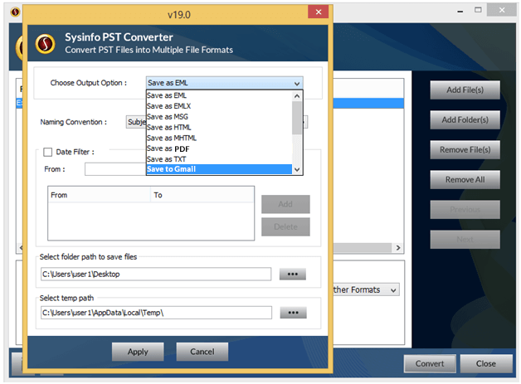Click the Add date range button

[x=285, y=204]
